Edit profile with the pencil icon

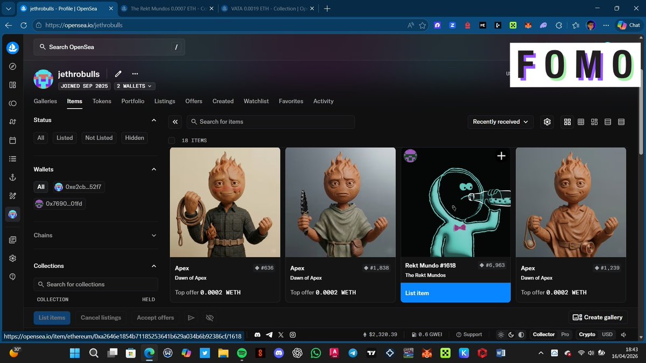[118, 74]
